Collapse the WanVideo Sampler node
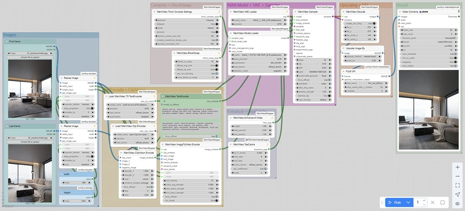The image size is (465, 211). point(295,11)
